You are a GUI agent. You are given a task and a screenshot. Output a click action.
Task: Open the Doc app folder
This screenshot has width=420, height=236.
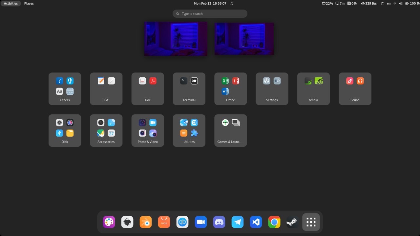point(148,89)
